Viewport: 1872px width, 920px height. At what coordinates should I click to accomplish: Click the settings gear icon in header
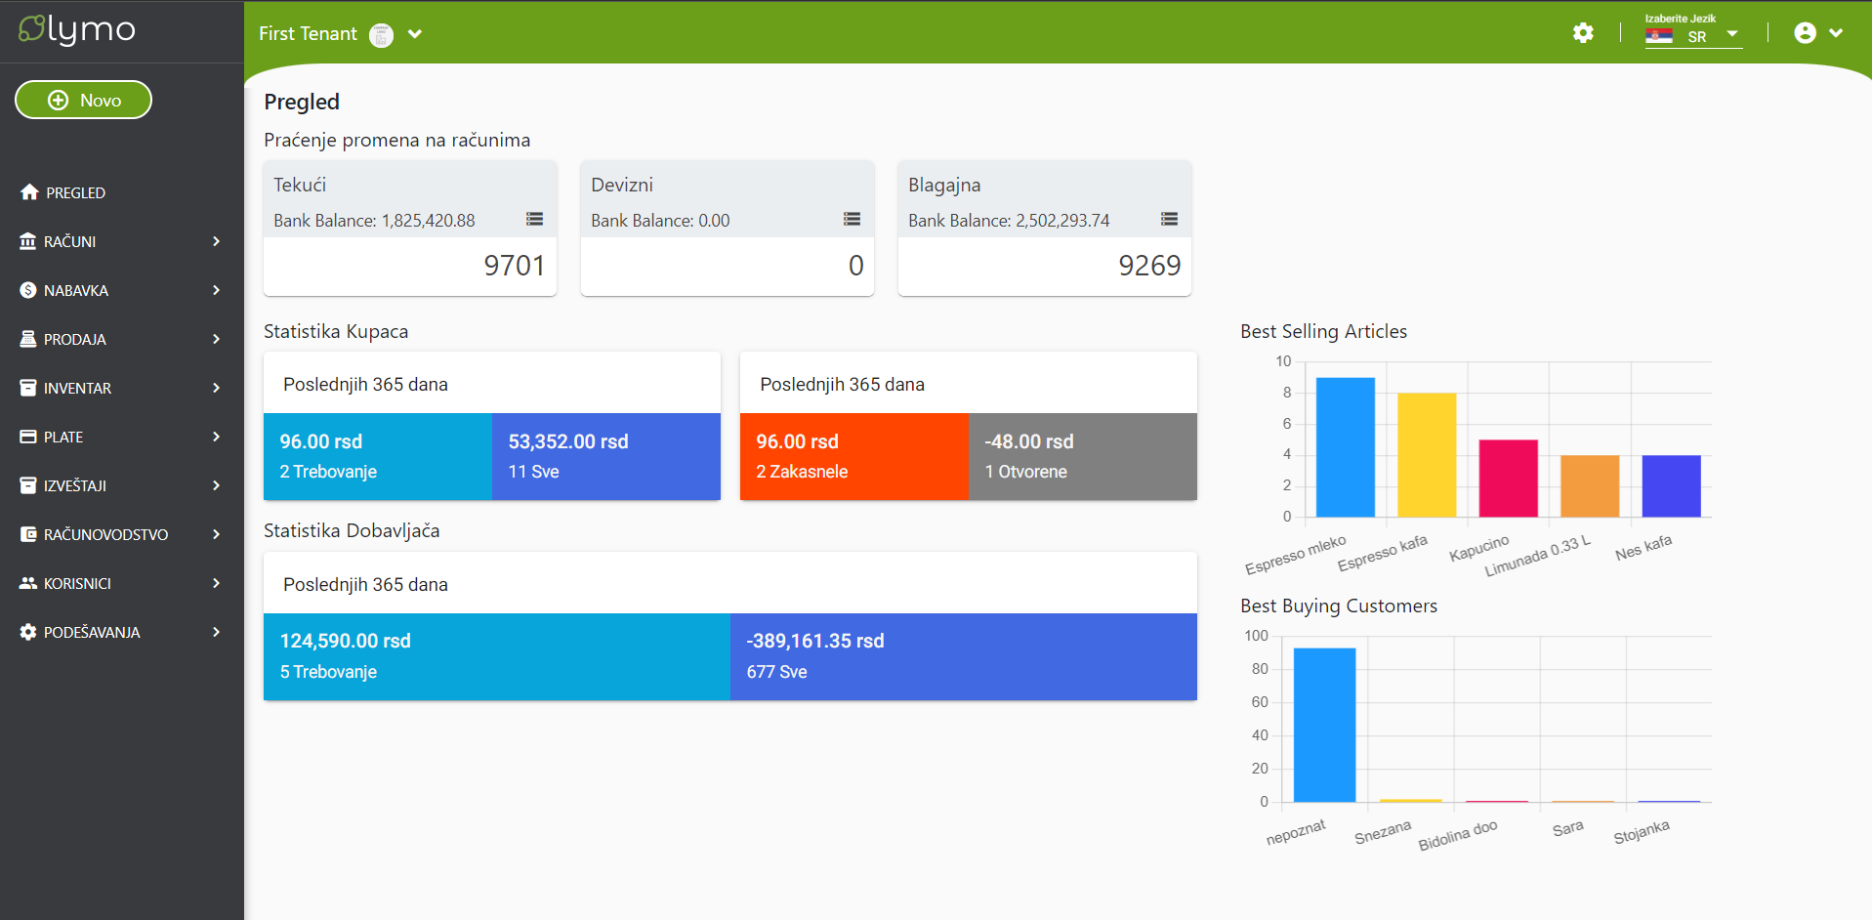[x=1583, y=33]
